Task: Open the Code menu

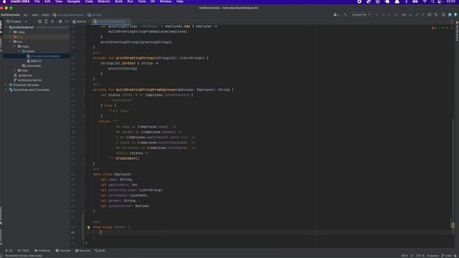Action: [x=89, y=1]
